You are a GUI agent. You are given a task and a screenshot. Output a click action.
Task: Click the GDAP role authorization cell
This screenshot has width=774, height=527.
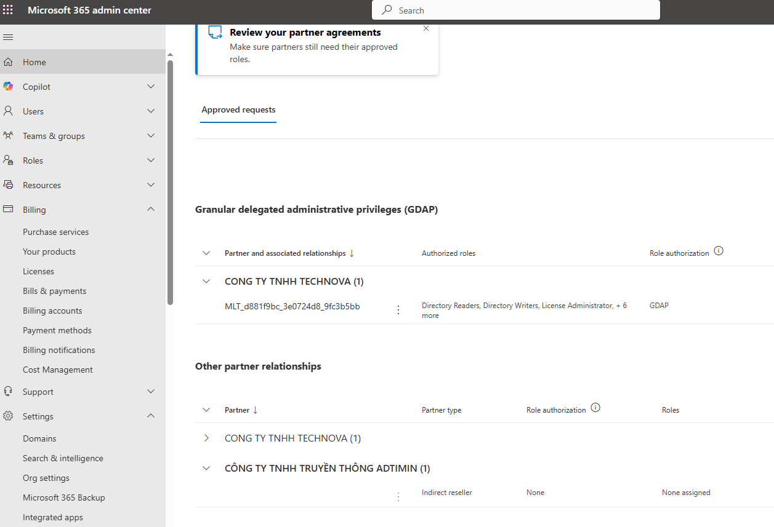[x=659, y=305]
